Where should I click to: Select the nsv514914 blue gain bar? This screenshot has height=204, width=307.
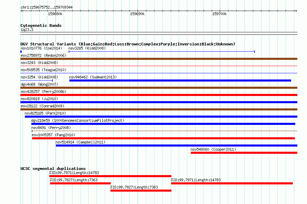[176, 146]
